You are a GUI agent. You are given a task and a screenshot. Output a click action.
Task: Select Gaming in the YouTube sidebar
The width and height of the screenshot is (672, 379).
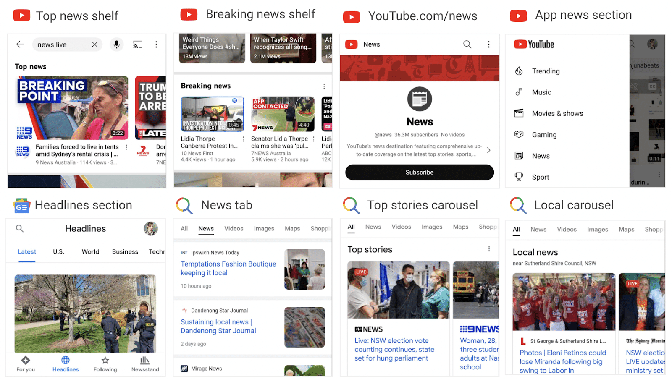coord(544,135)
